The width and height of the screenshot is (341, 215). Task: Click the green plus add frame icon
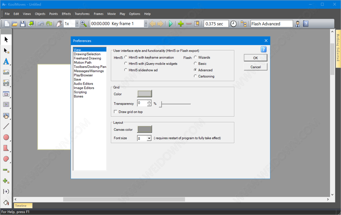pyautogui.click(x=181, y=24)
